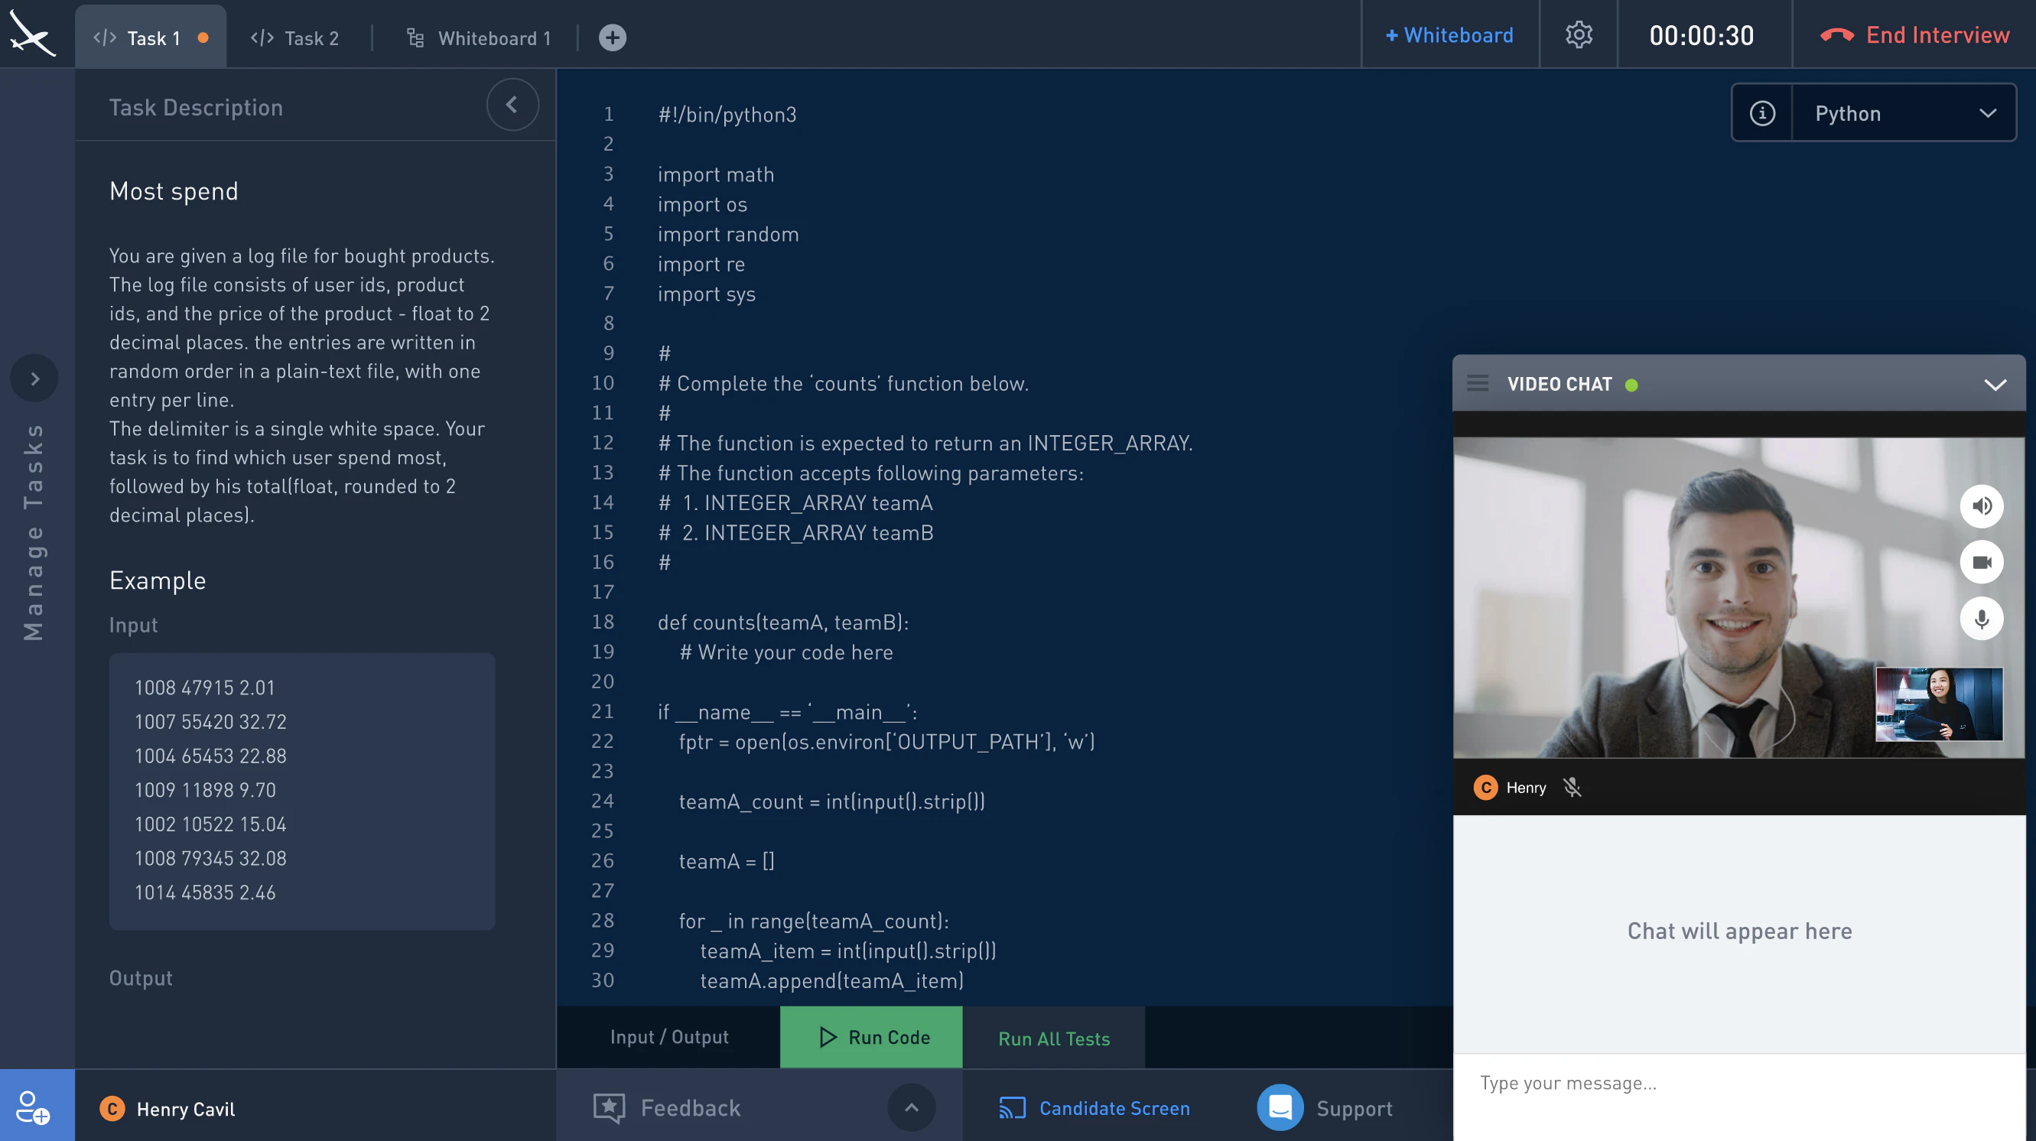The height and width of the screenshot is (1141, 2036).
Task: Click the language info icon
Action: click(1761, 113)
